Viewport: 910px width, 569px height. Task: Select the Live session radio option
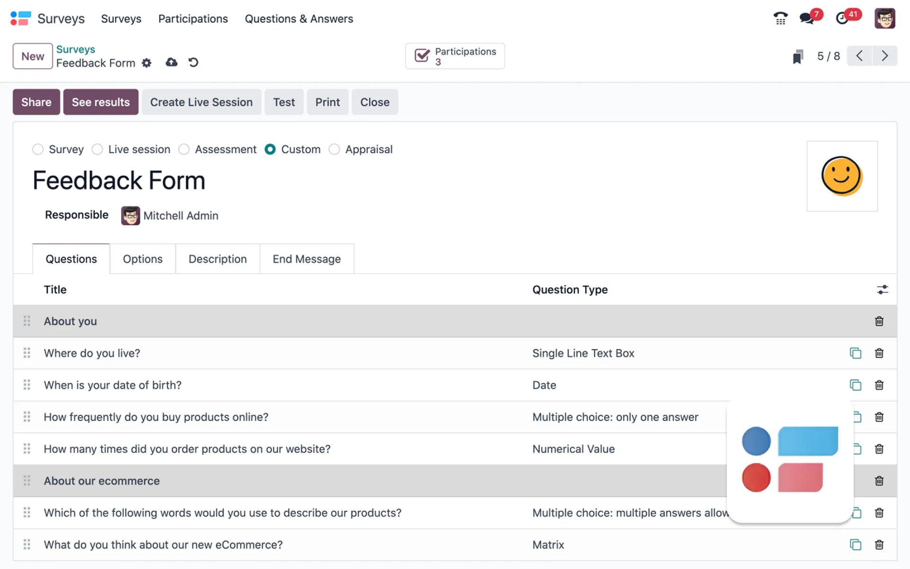pyautogui.click(x=97, y=149)
